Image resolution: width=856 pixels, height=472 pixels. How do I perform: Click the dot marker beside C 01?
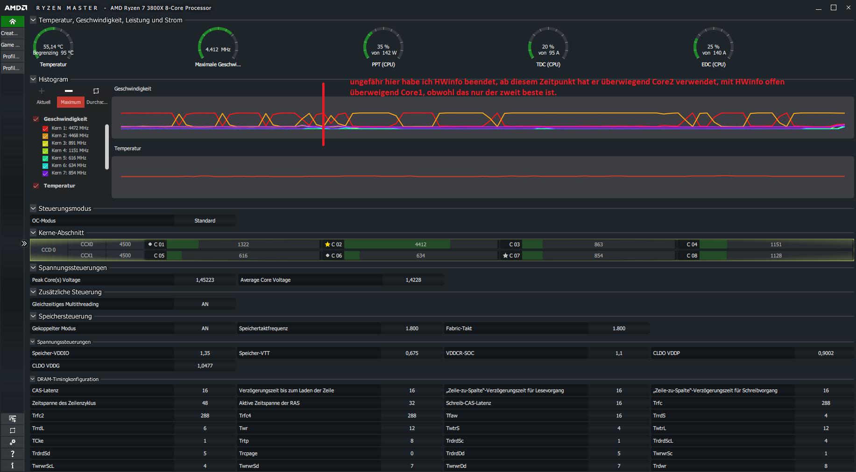(x=150, y=244)
